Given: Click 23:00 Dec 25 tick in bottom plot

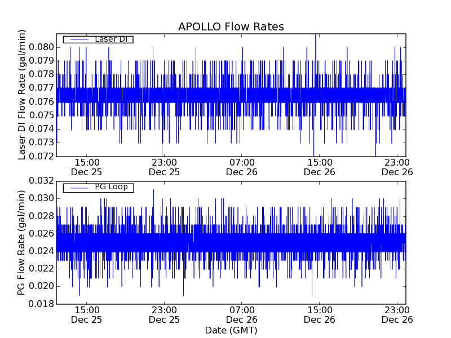Looking at the screenshot, I should click(164, 314).
